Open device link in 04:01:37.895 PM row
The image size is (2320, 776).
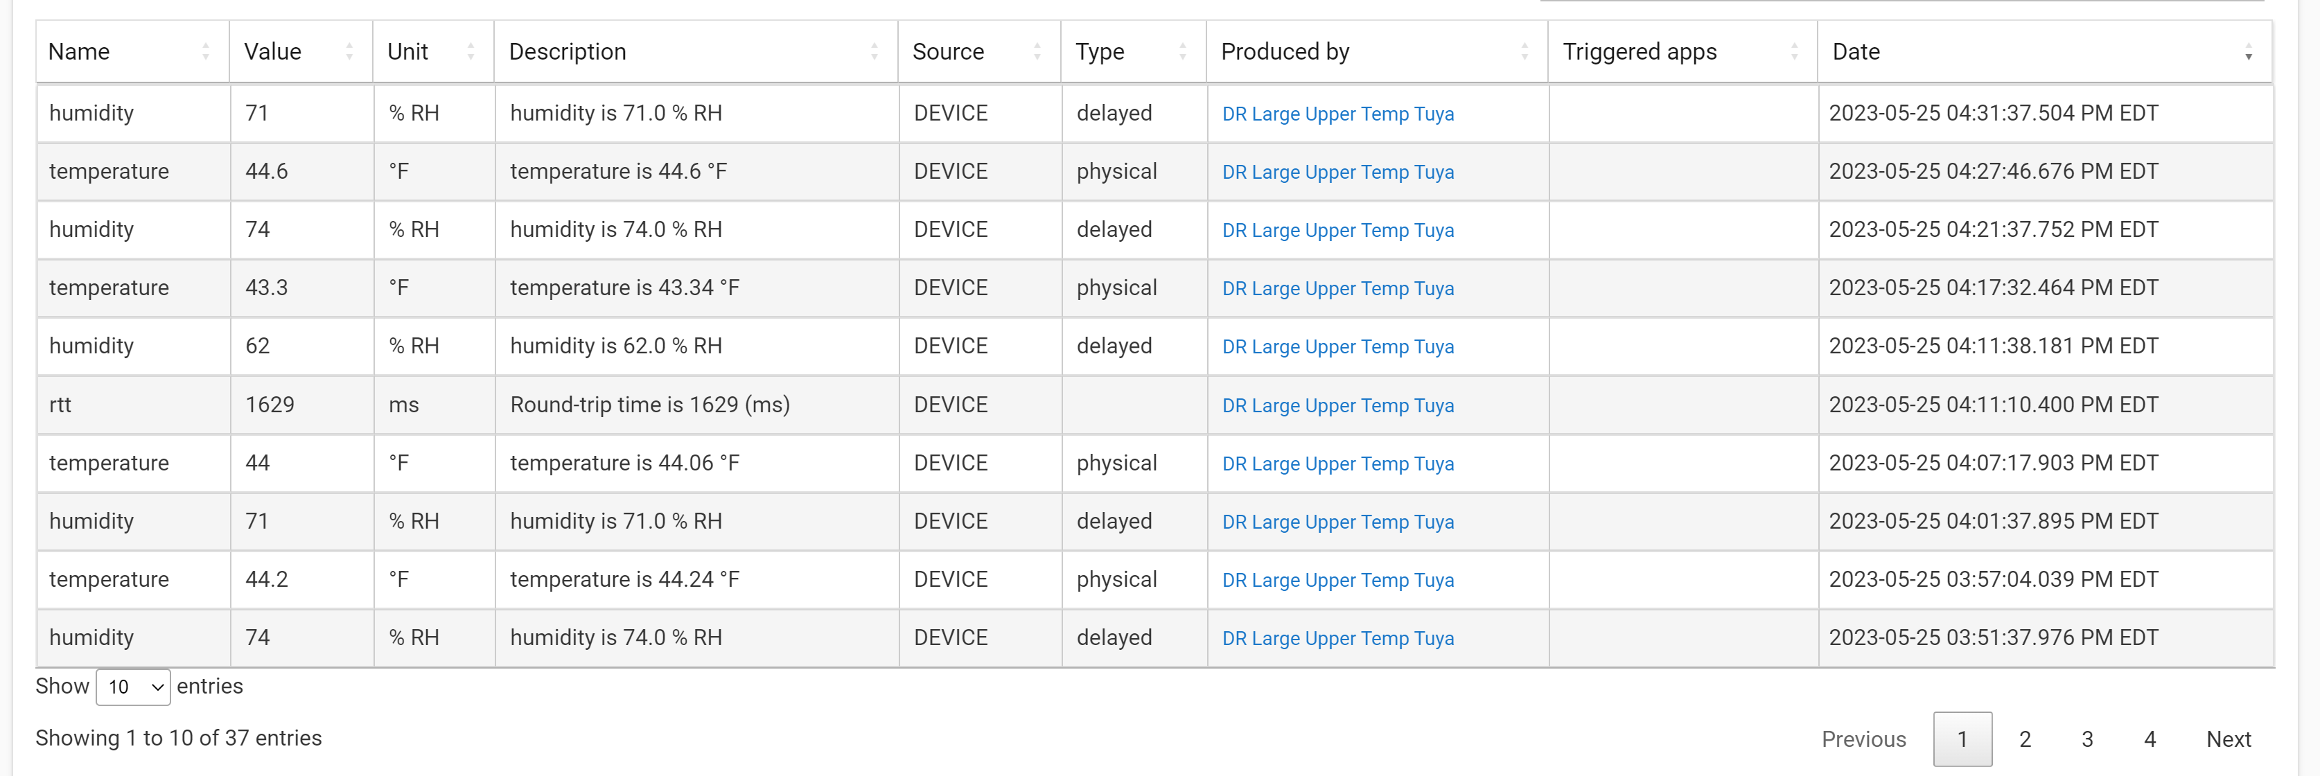pyautogui.click(x=1337, y=522)
